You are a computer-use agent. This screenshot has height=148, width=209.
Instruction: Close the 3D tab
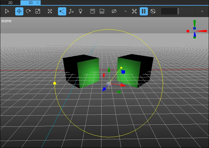(38, 3)
